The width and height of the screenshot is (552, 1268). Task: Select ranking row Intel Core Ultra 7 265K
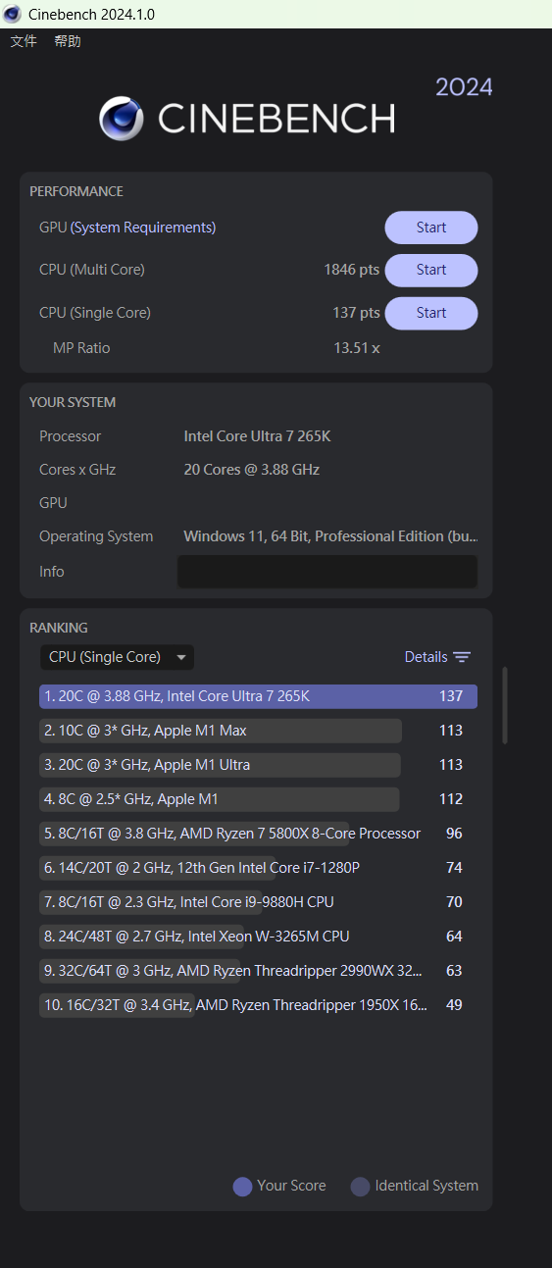[x=258, y=696]
